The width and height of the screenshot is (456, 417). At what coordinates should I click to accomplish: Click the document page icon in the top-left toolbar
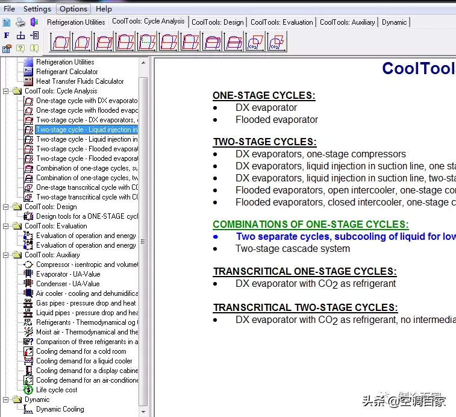point(7,22)
